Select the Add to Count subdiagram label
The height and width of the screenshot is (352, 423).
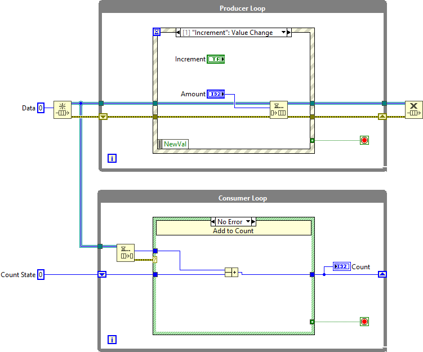[233, 231]
